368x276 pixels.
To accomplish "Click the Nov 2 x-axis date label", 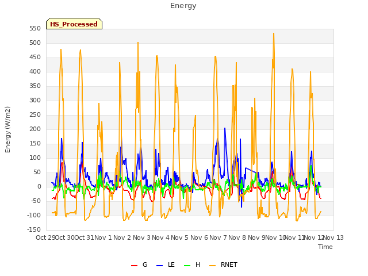I will pos(122,237).
